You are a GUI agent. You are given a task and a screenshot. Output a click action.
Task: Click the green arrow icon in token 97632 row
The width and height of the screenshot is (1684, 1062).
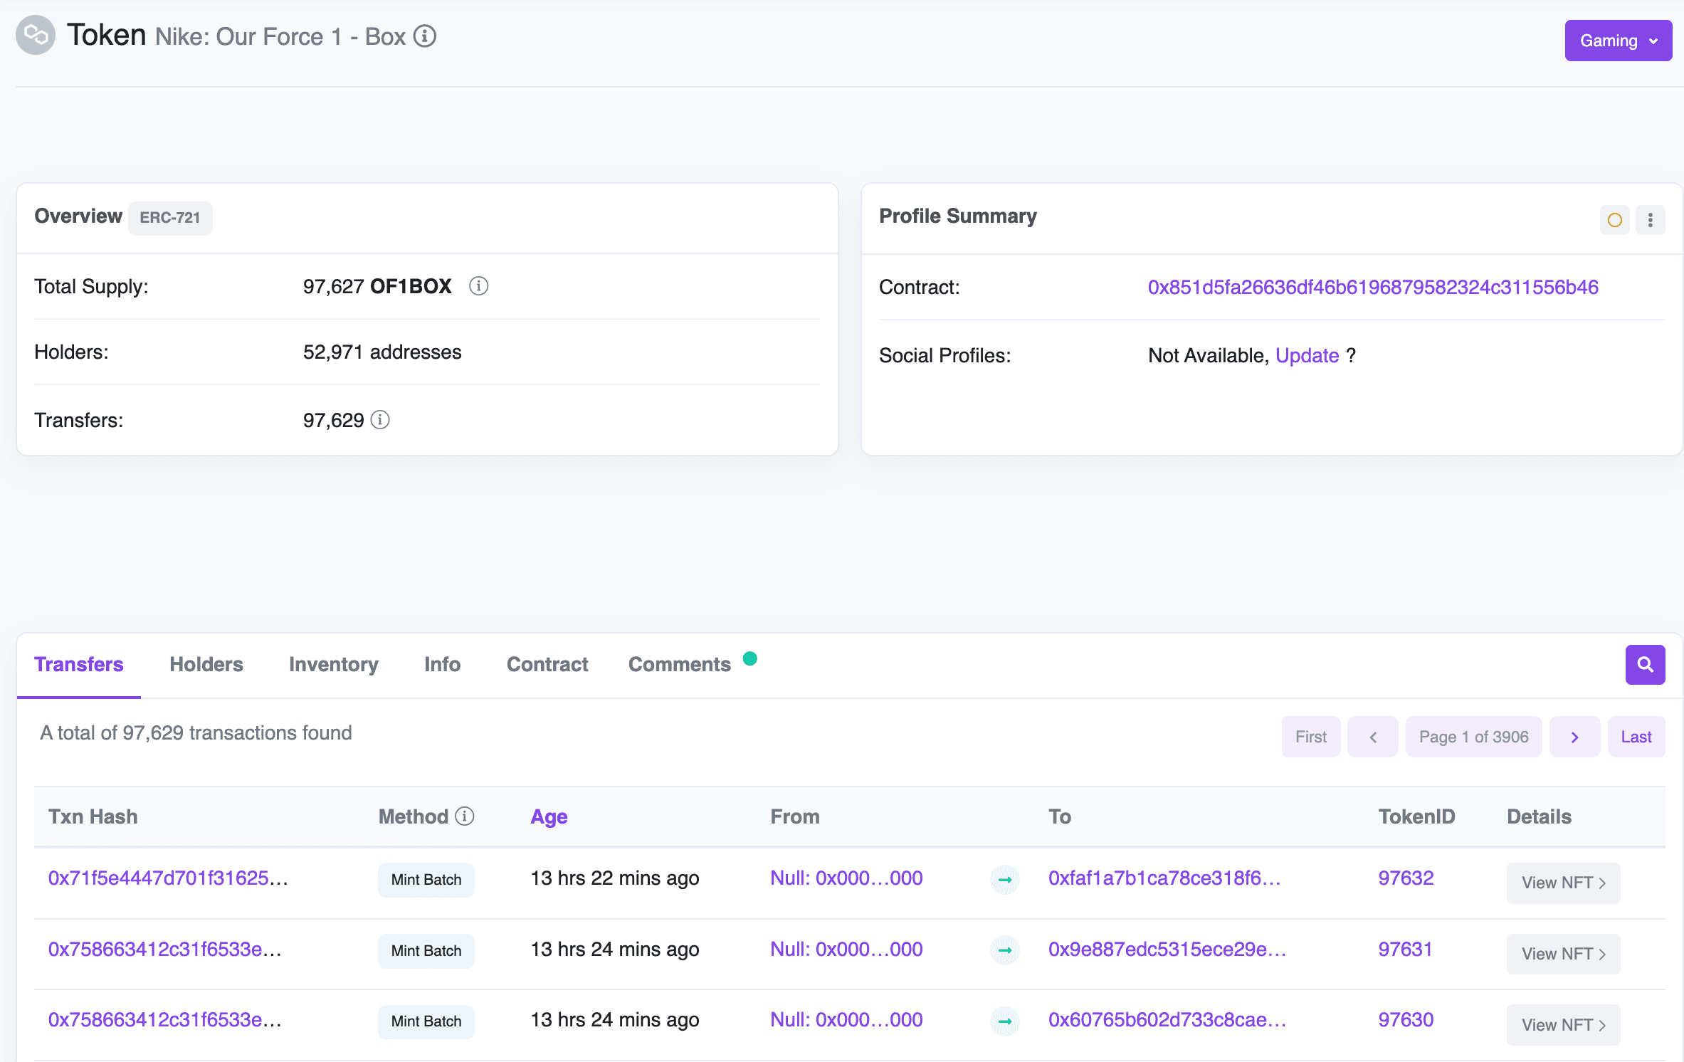(1004, 880)
